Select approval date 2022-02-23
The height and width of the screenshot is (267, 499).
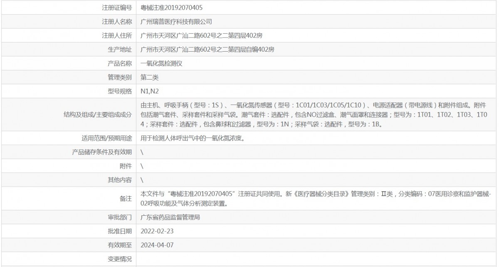click(157, 231)
